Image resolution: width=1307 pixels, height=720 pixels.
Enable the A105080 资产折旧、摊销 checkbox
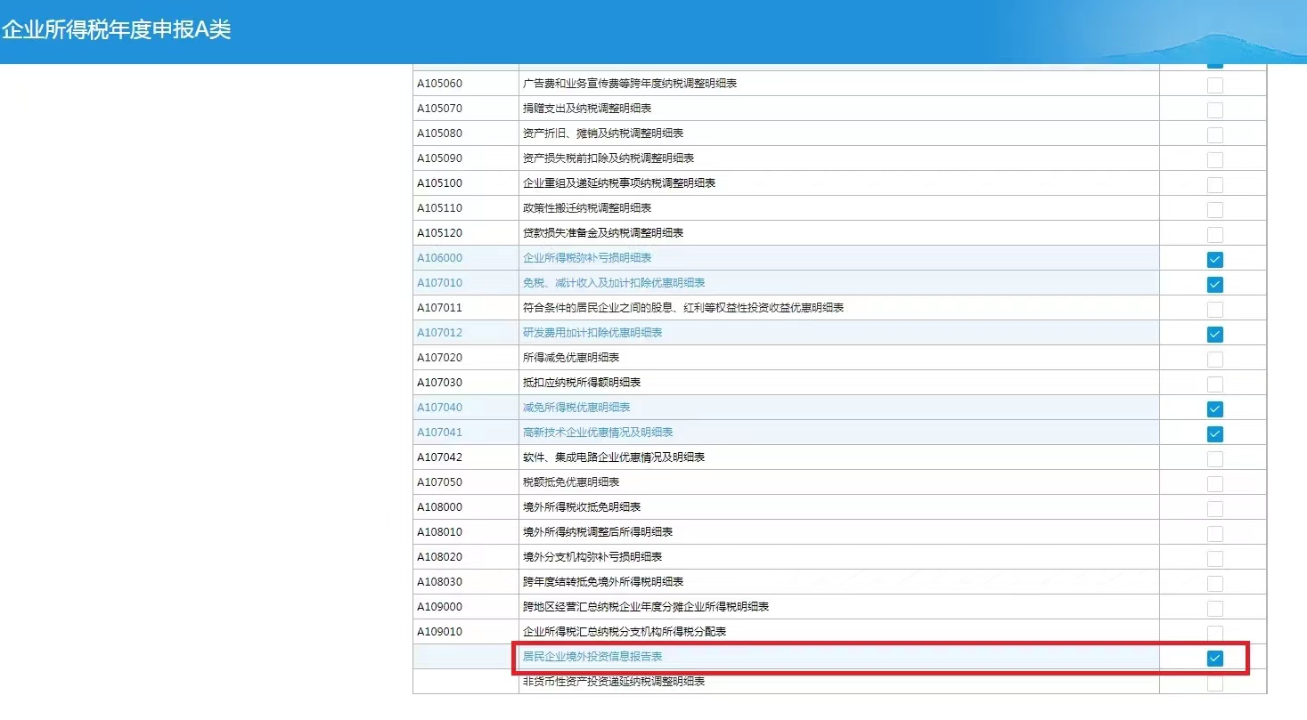(1214, 135)
